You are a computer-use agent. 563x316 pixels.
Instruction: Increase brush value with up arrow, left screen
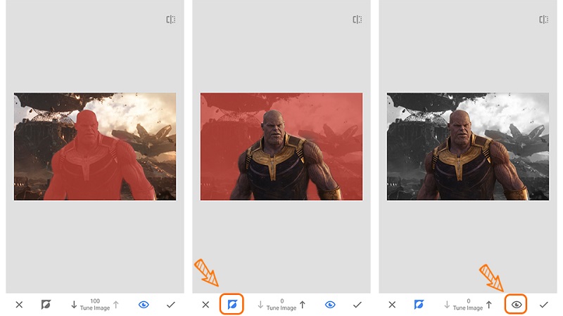click(116, 305)
